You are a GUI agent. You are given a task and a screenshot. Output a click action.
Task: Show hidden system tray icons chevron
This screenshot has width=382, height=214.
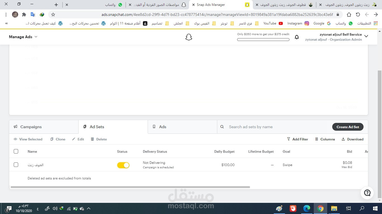pos(89,208)
